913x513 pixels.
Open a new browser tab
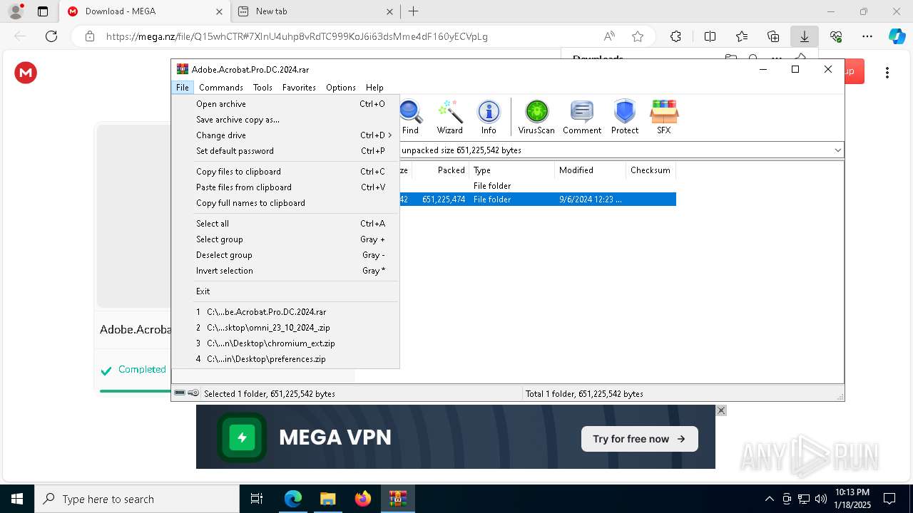pos(414,11)
